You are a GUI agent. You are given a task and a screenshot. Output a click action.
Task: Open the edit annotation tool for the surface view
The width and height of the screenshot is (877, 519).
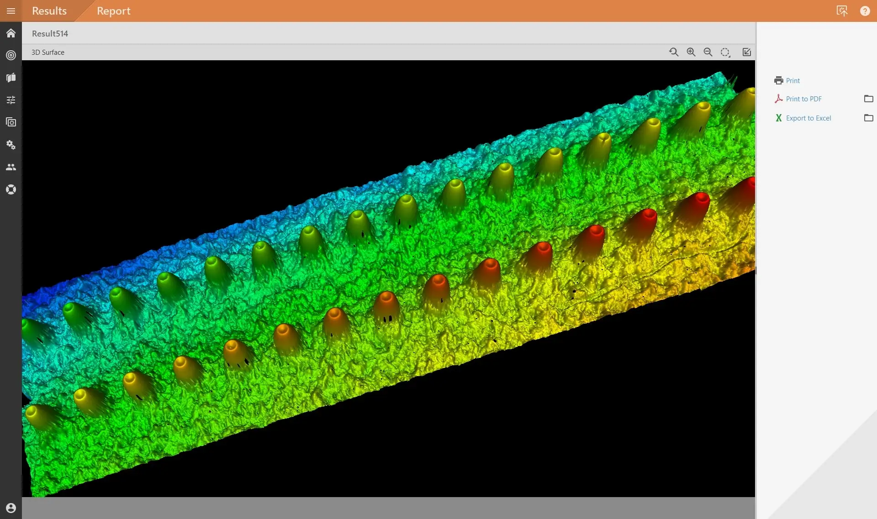pyautogui.click(x=746, y=52)
